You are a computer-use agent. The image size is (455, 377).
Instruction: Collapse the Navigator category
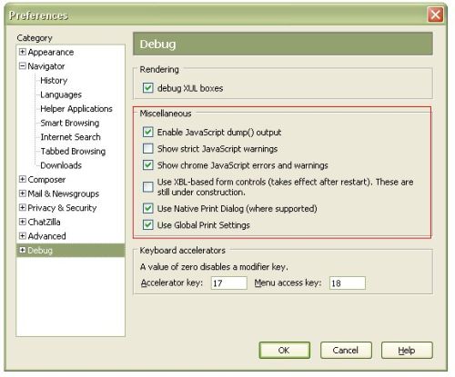(x=22, y=66)
